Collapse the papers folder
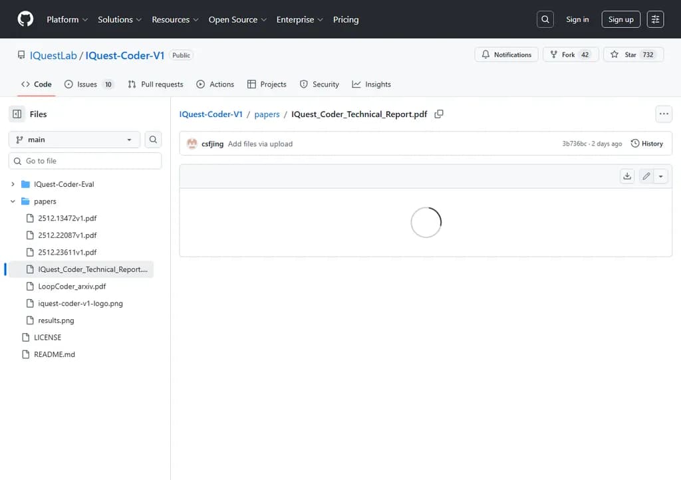Viewport: 681px width, 480px height. pyautogui.click(x=12, y=201)
